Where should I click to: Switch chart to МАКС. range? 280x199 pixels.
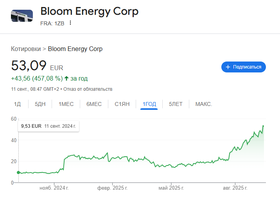(x=204, y=104)
